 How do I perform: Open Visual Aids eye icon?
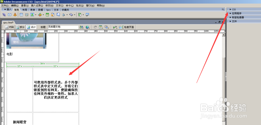click(x=107, y=27)
